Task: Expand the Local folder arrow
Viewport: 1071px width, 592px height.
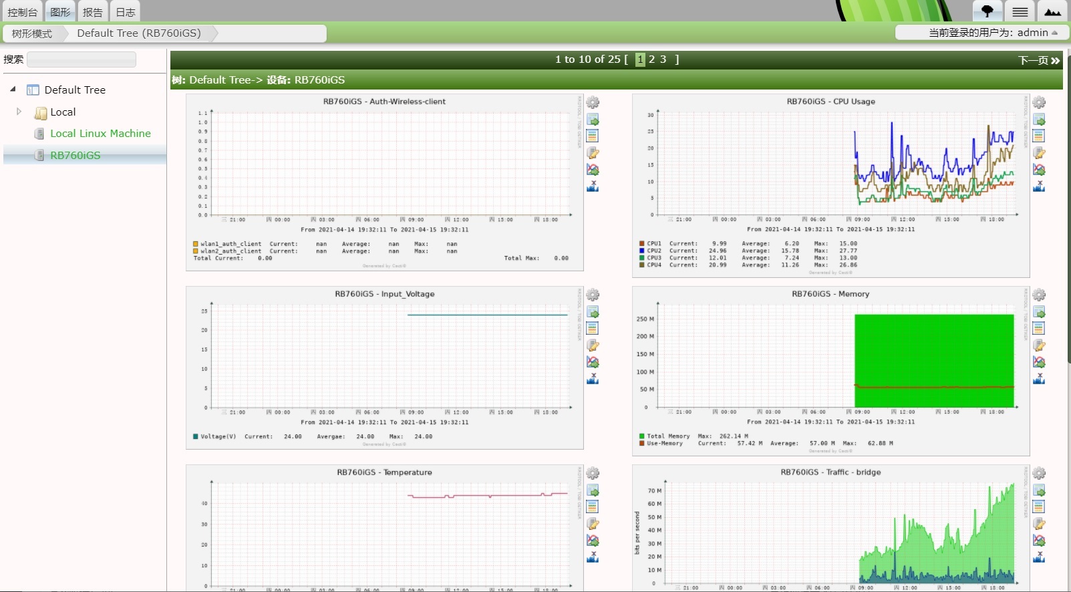Action: tap(19, 112)
